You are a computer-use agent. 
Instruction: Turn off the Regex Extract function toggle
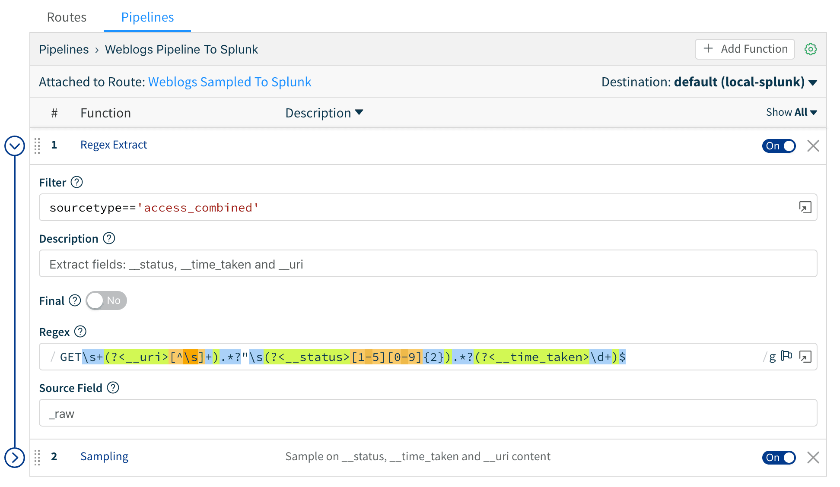pyautogui.click(x=779, y=146)
